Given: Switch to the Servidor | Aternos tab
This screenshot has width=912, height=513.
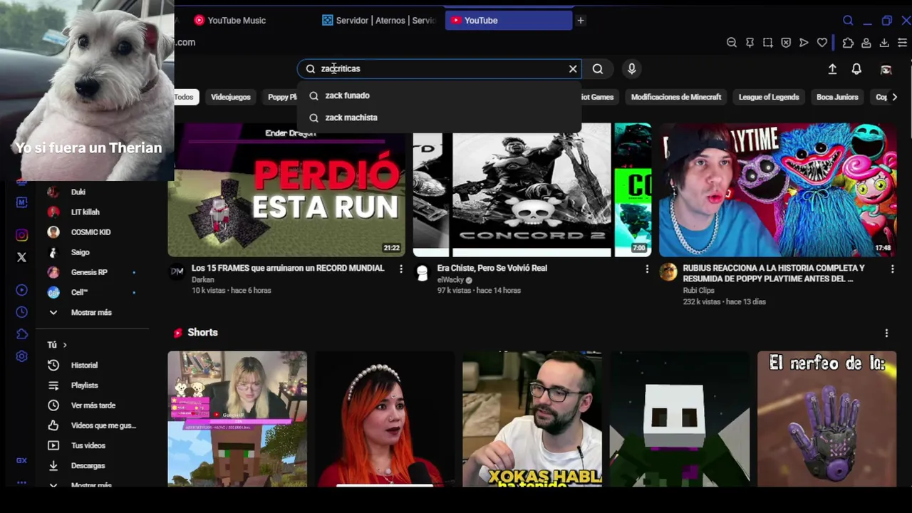Looking at the screenshot, I should point(378,21).
